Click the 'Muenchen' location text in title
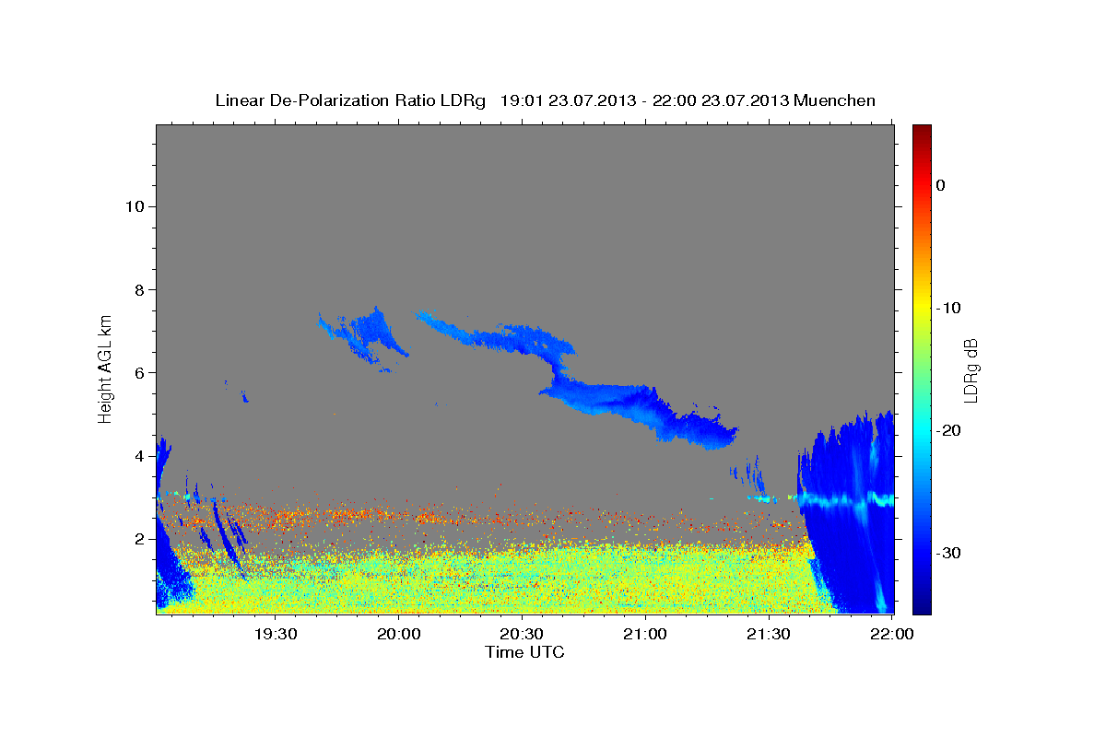This screenshot has height=737, width=1106. 836,100
